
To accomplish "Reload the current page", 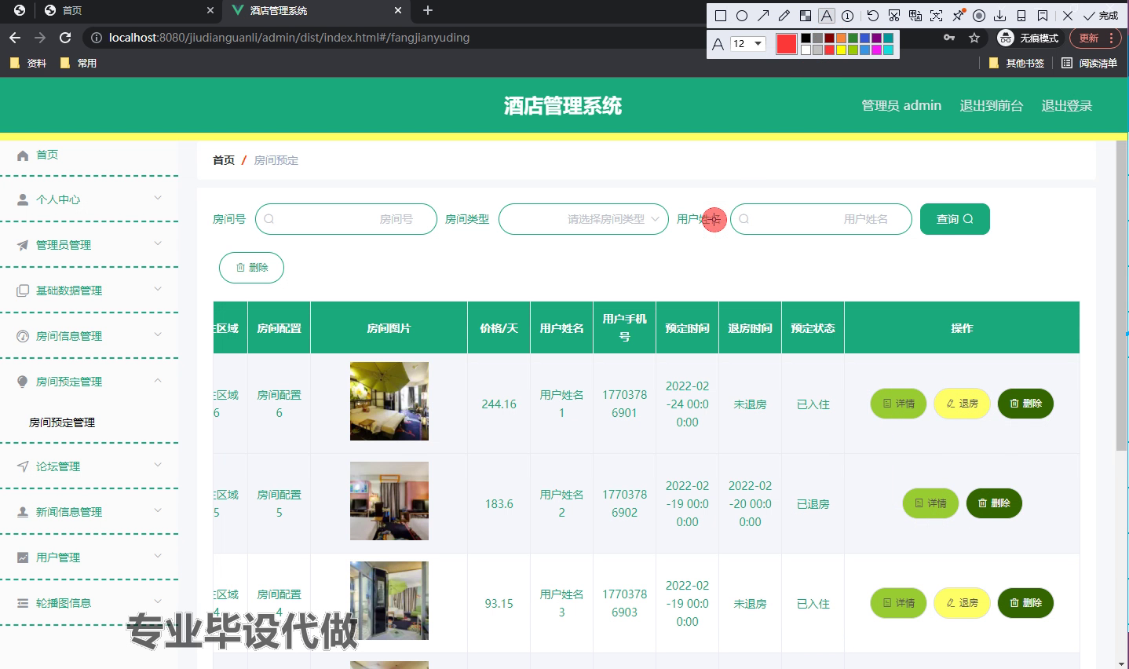I will (x=65, y=38).
